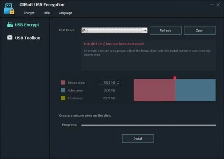Close the GiliSoft USB Encryption window
The height and width of the screenshot is (159, 224).
(x=218, y=5)
